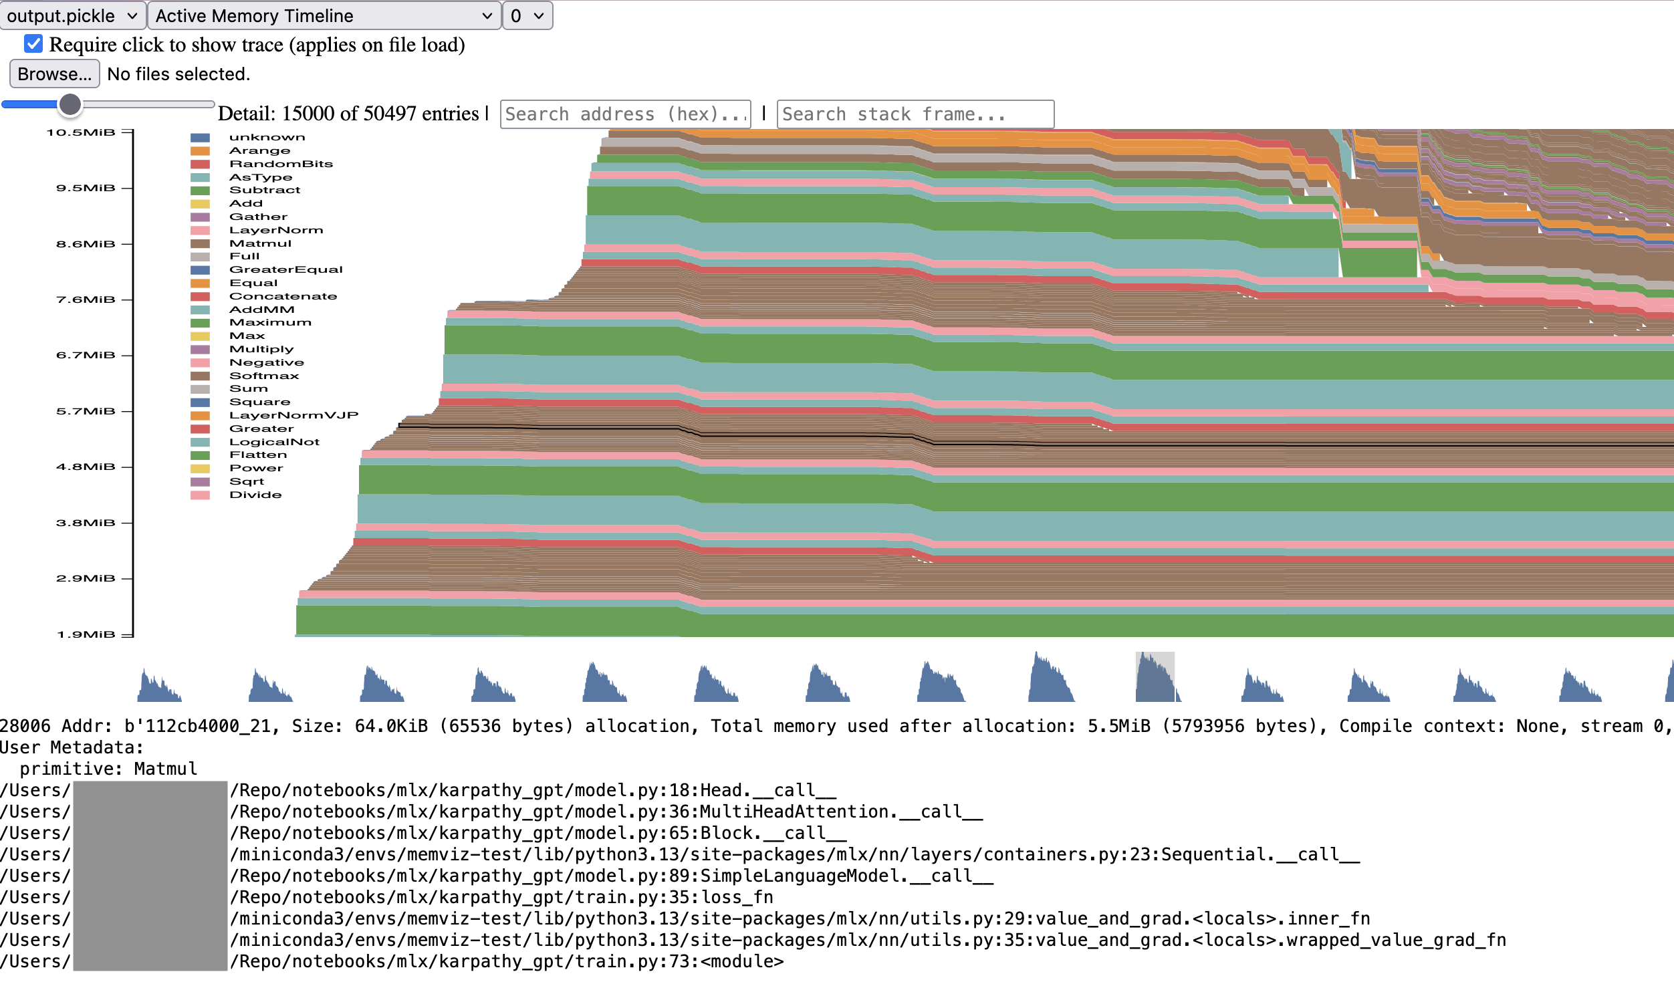Click the Subtract legend color swatch
The height and width of the screenshot is (984, 1674).
(201, 191)
